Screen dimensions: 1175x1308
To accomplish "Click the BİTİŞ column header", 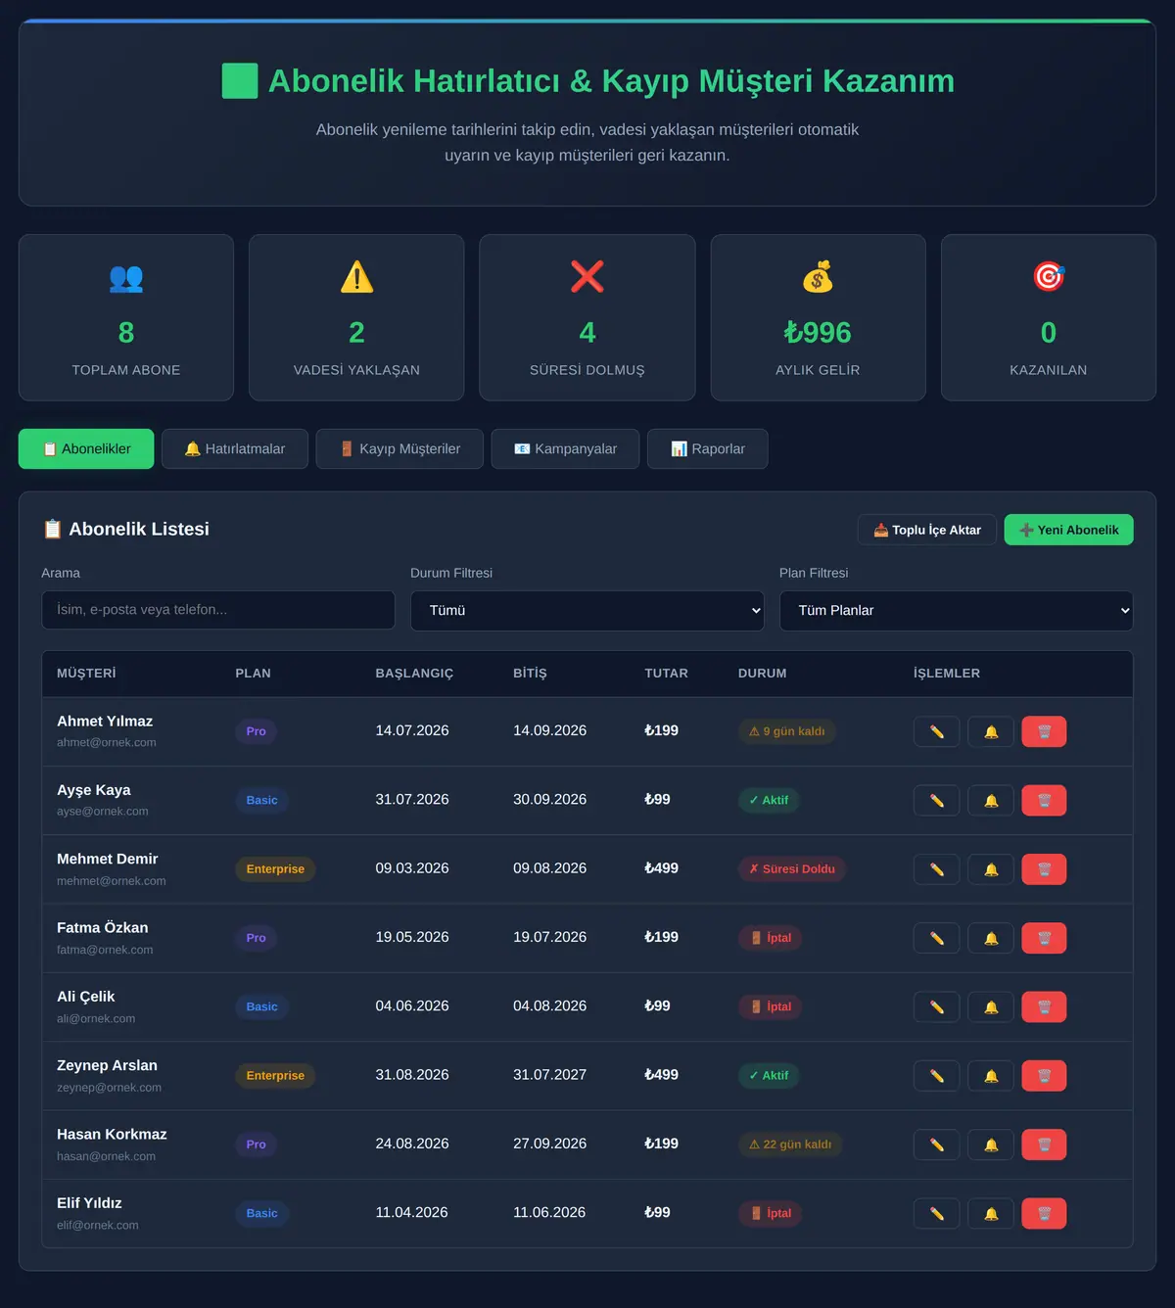I will click(530, 674).
